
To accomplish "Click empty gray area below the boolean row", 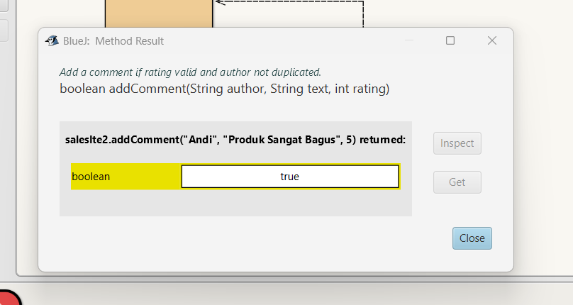I will click(235, 204).
